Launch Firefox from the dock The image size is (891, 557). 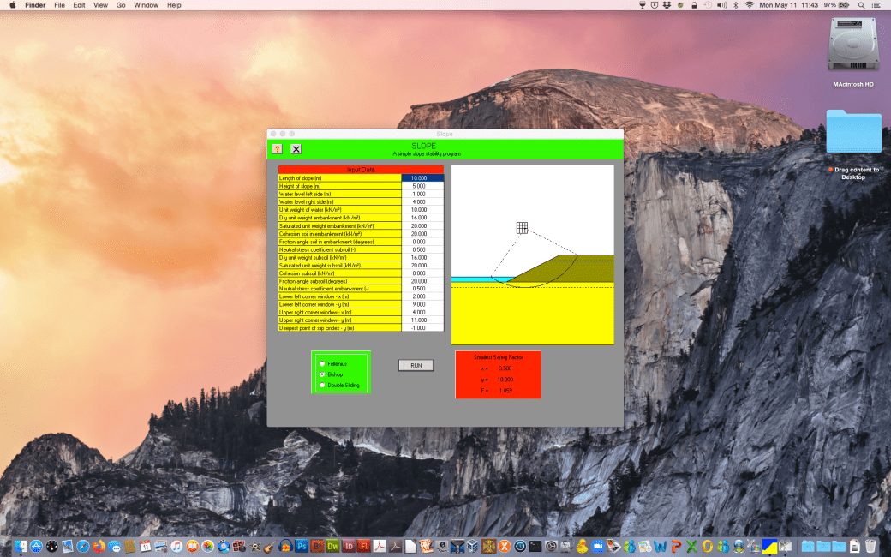point(99,546)
